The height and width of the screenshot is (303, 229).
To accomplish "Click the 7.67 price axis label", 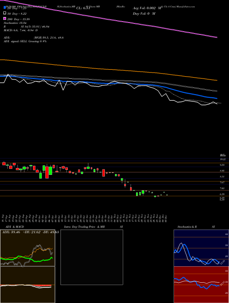I will click(222, 182).
